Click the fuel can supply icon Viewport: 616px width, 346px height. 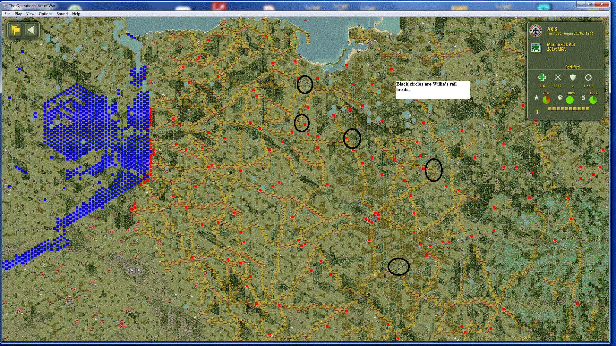point(583,97)
